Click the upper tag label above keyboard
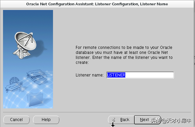195x127 pixels. 35,73
